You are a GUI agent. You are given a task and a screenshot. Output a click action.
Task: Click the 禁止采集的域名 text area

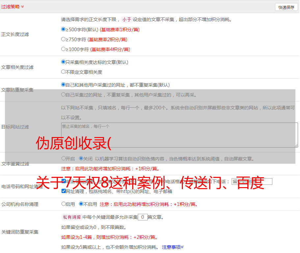(x=179, y=135)
